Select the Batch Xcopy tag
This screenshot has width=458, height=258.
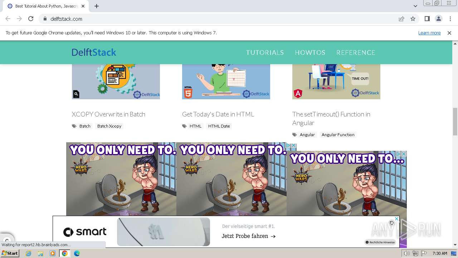click(109, 126)
